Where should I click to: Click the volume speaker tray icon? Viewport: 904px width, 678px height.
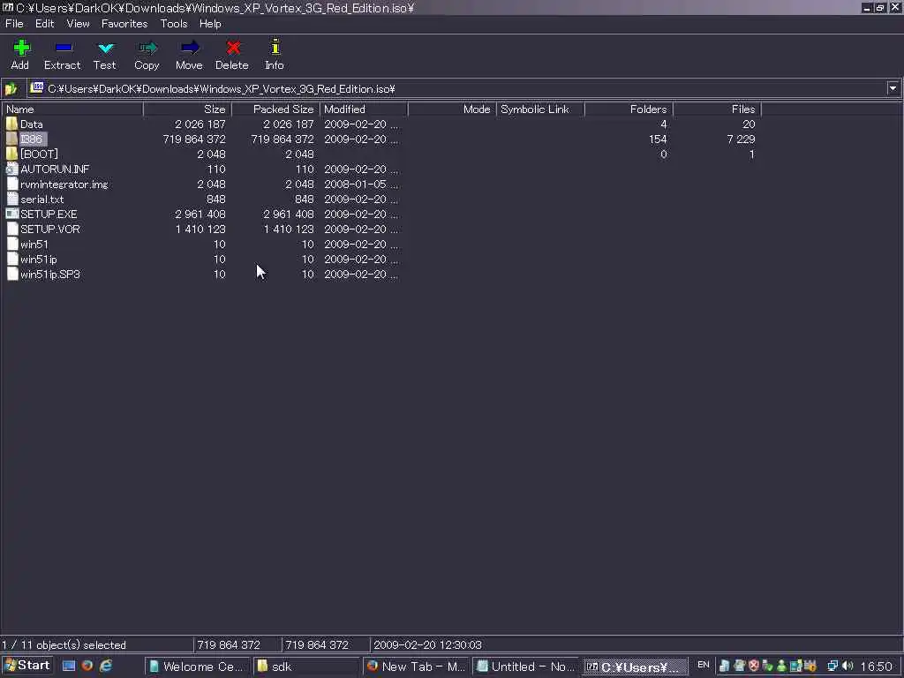pyautogui.click(x=847, y=666)
